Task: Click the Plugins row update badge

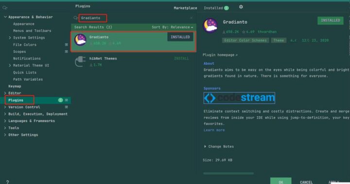Action: 60,100
